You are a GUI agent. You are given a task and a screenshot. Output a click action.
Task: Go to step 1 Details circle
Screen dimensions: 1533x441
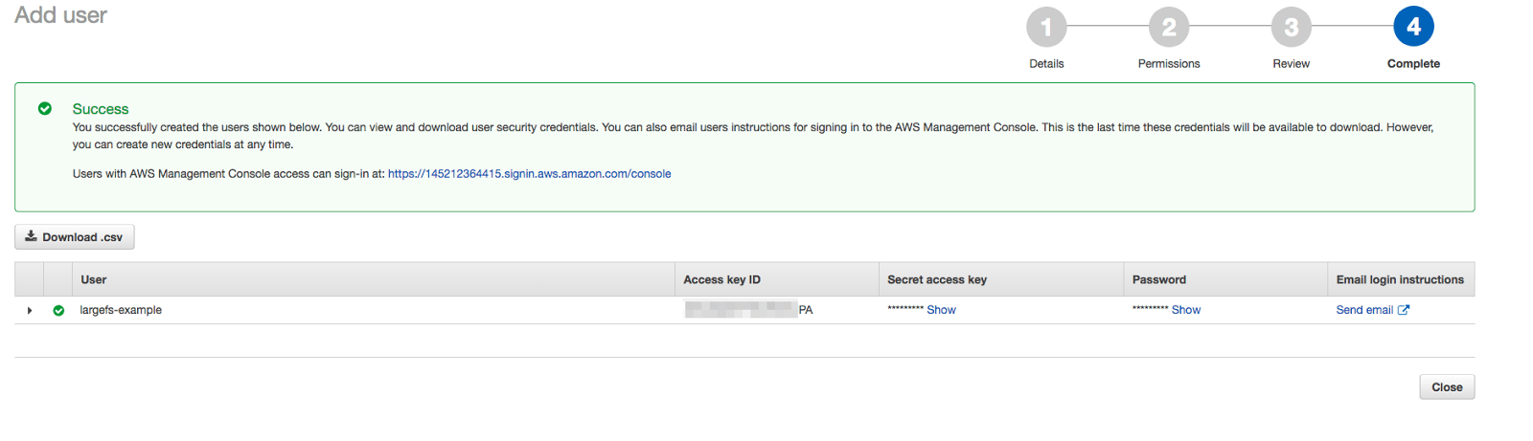(x=1046, y=27)
